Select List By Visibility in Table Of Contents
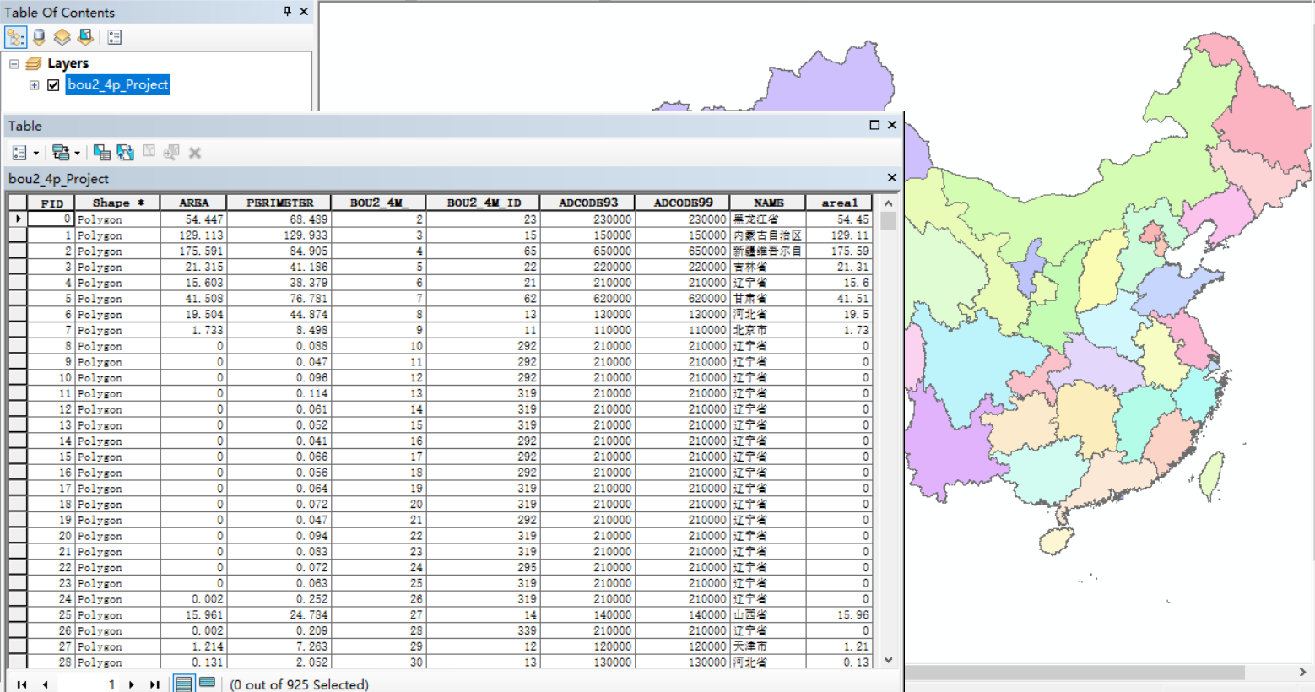1315x692 pixels. click(x=62, y=36)
